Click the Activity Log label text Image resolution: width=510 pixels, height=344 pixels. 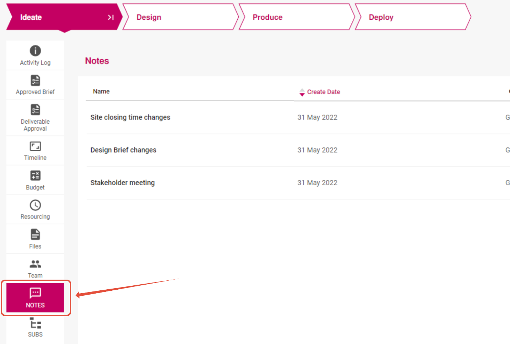point(35,63)
